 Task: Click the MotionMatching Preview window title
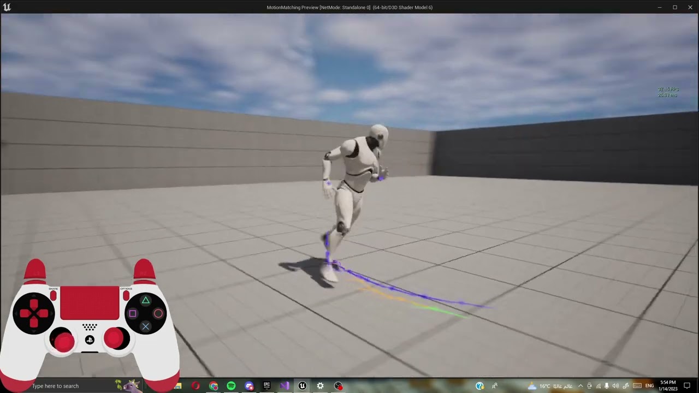[x=349, y=7]
